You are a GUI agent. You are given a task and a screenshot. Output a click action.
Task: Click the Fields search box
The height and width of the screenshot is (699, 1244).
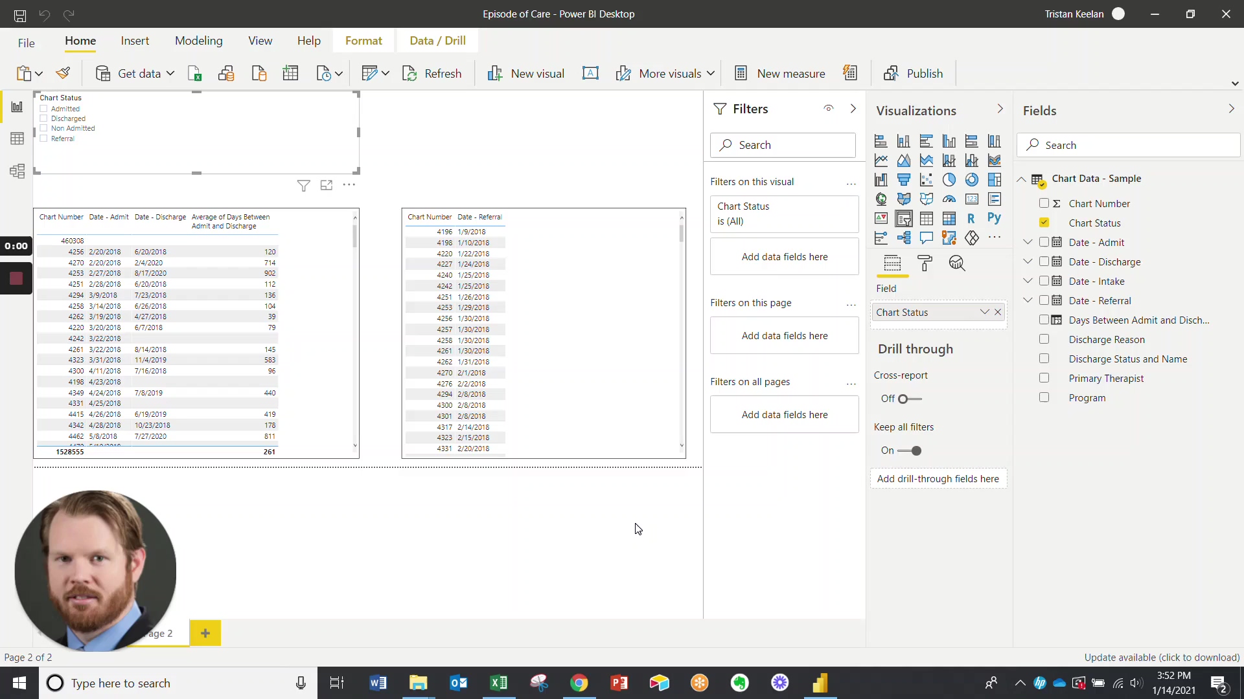tap(1128, 145)
